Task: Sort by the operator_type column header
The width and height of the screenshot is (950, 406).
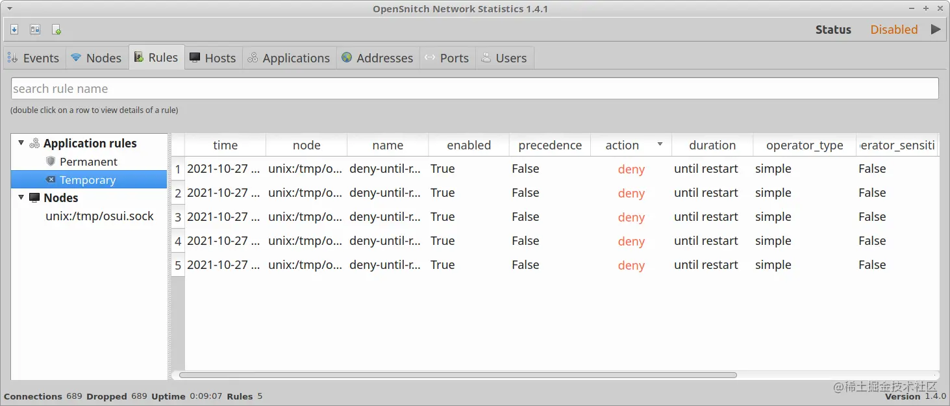Action: 805,145
